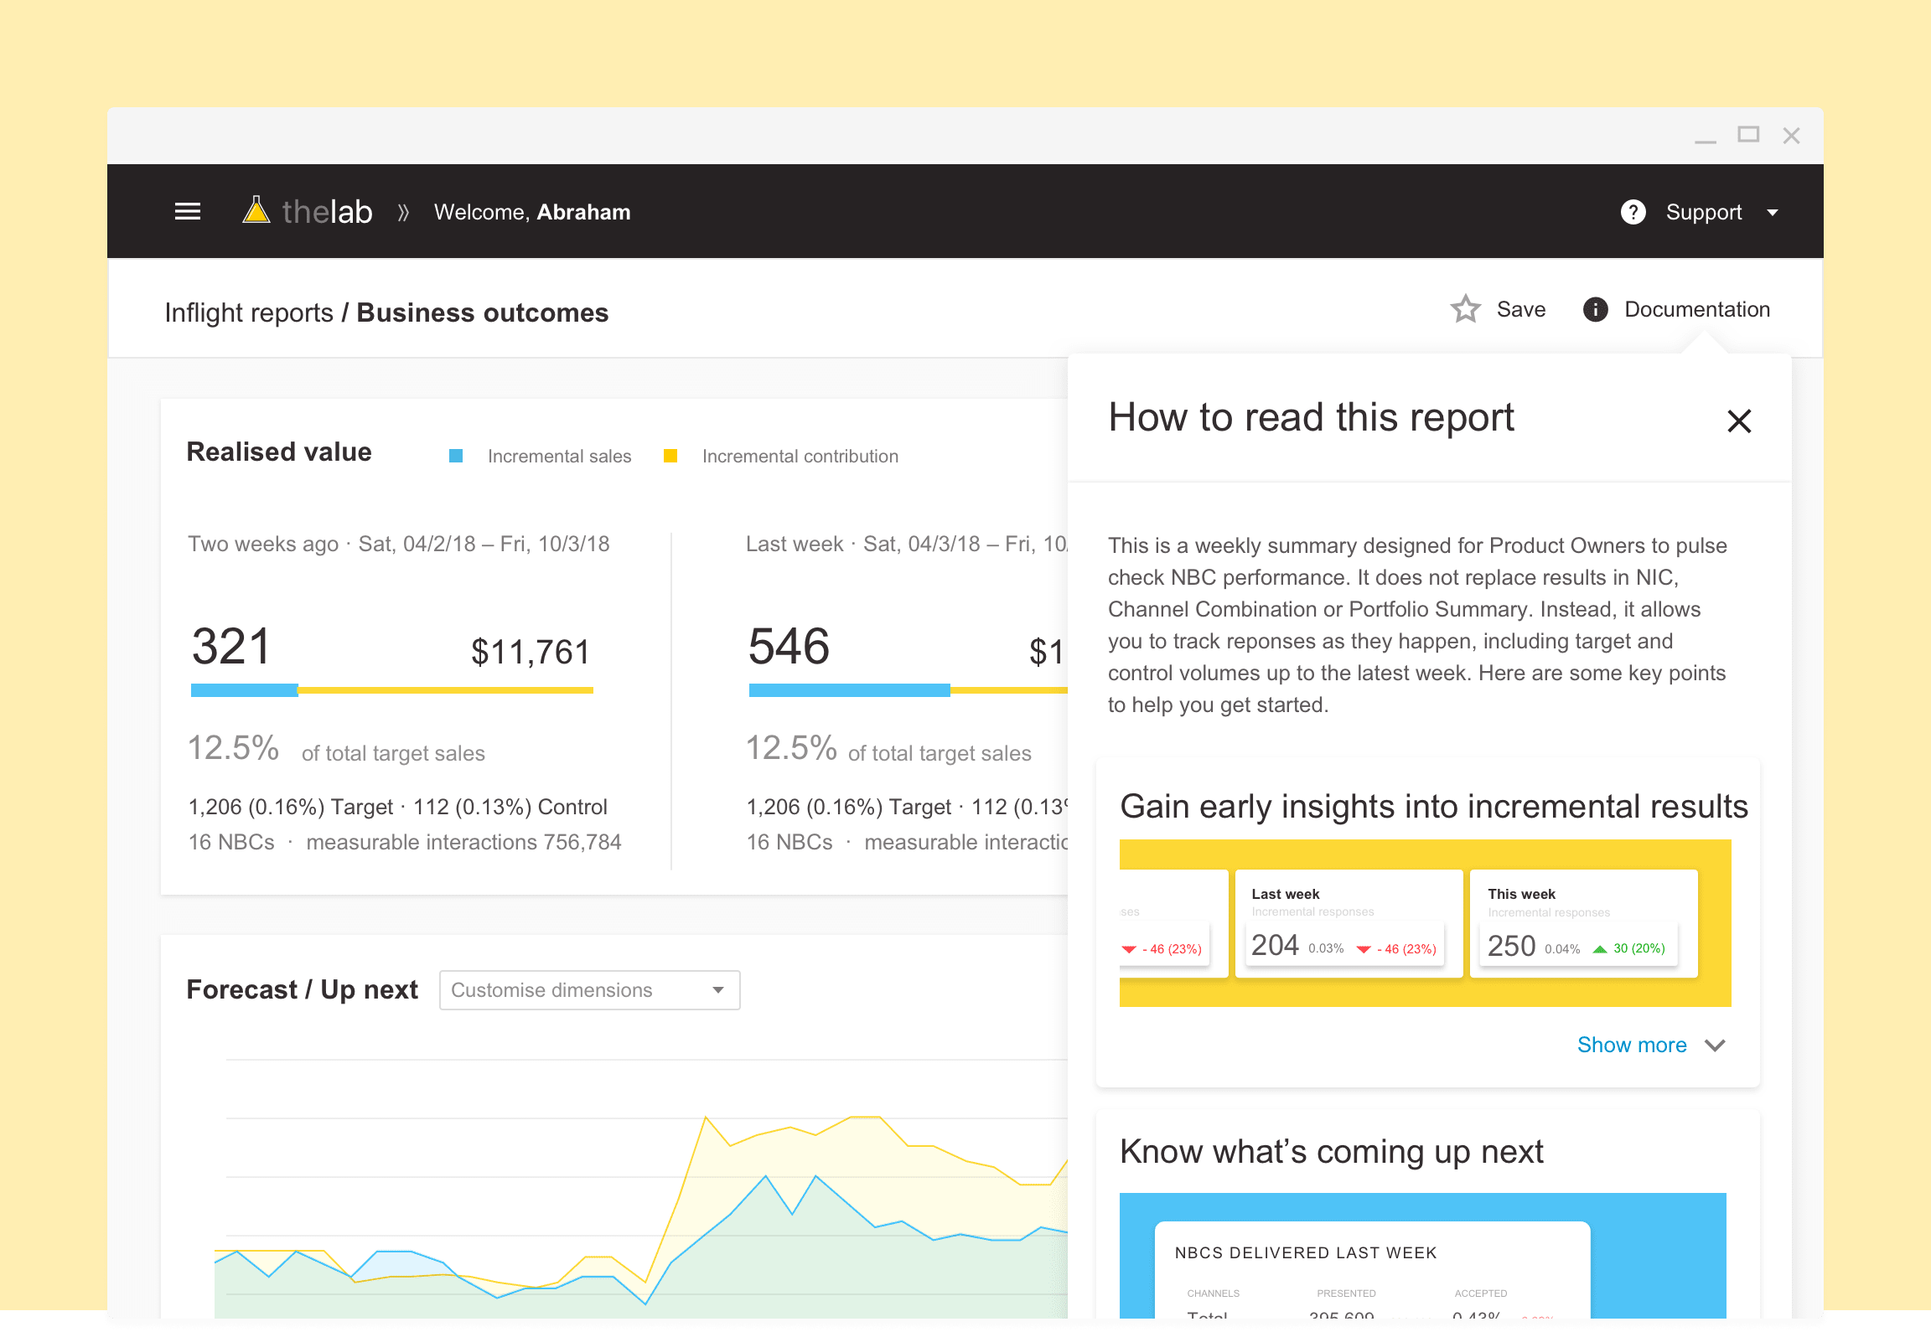The width and height of the screenshot is (1931, 1332).
Task: Click the Incremental sales legend label
Action: (559, 456)
